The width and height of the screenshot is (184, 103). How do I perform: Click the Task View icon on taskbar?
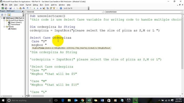pos(56,100)
